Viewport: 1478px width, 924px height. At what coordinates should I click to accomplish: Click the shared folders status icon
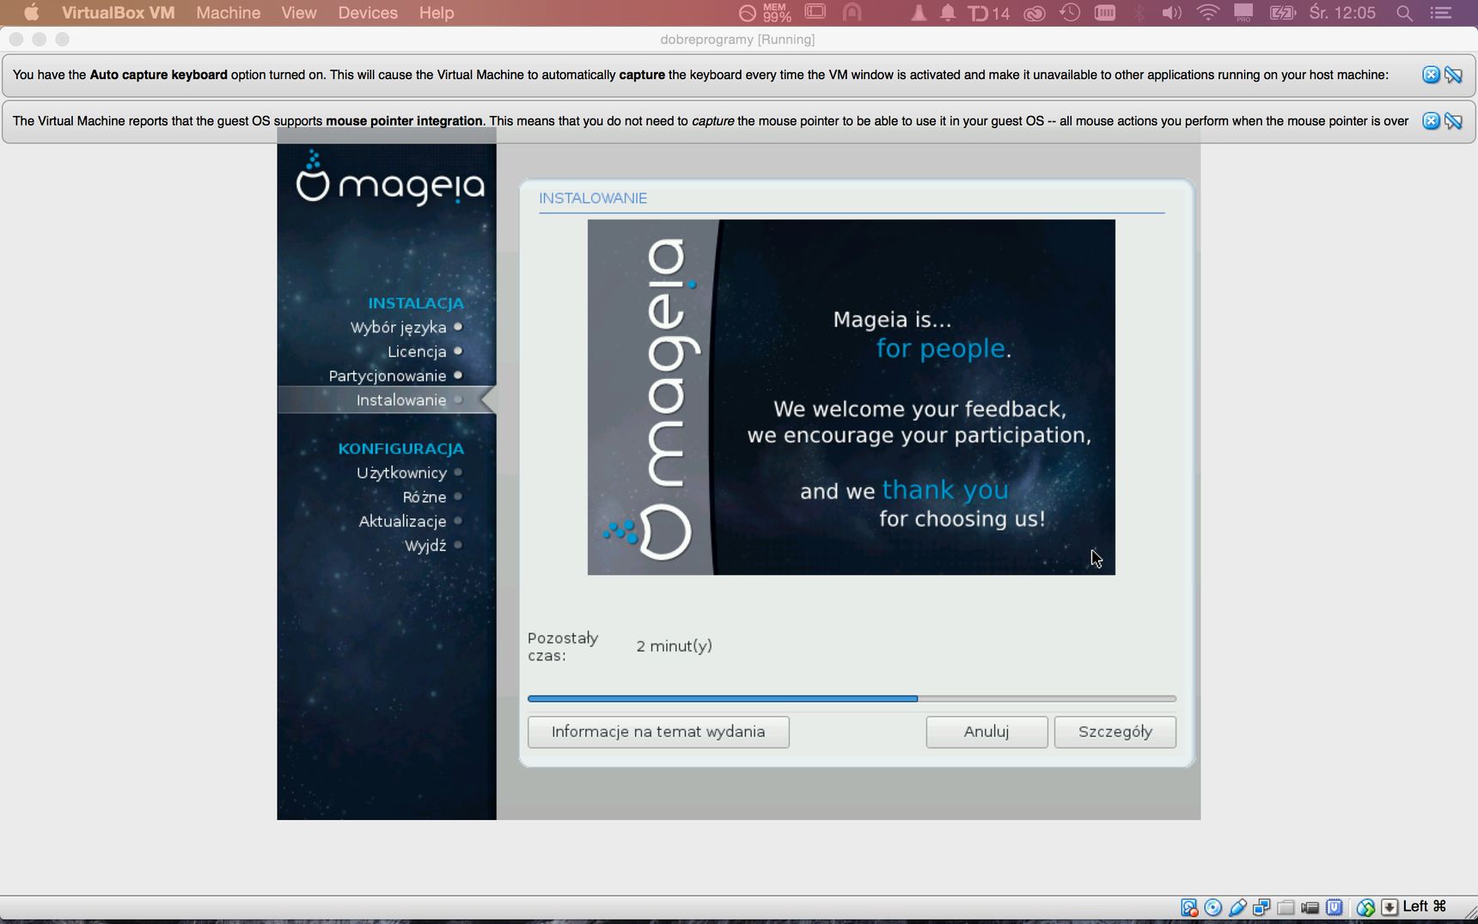click(x=1286, y=908)
